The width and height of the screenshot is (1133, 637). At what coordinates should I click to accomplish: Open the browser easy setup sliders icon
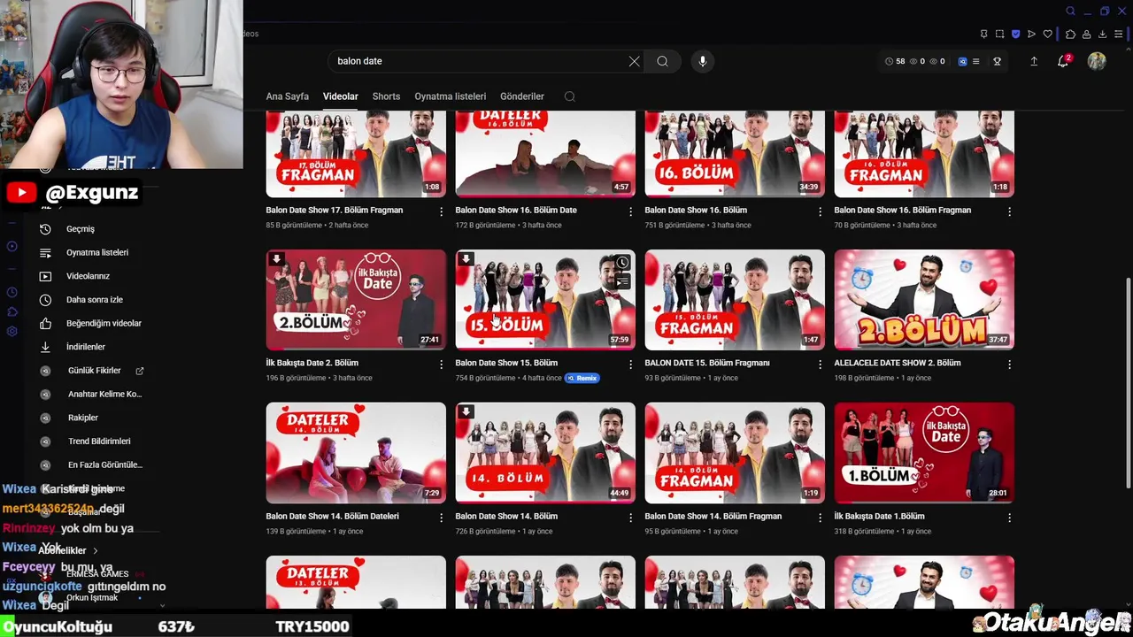[1118, 34]
